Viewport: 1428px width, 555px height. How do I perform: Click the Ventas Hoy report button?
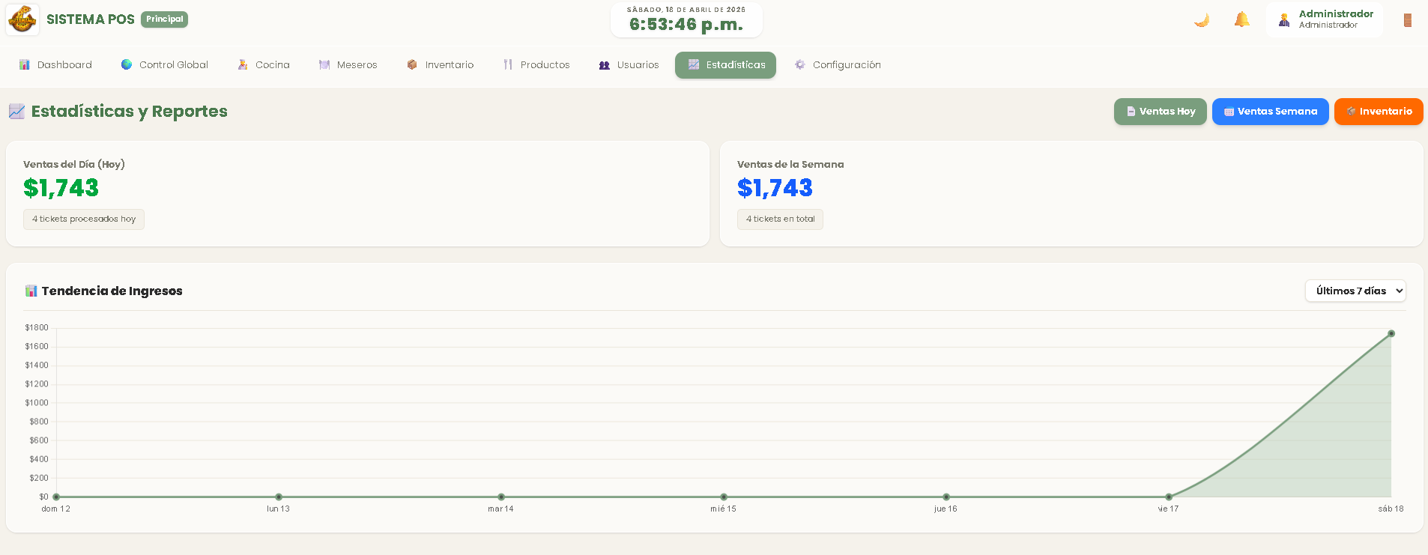pyautogui.click(x=1160, y=112)
